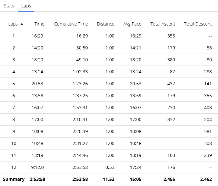Click summary total ascent 2,455
The width and height of the screenshot is (218, 186).
click(169, 179)
